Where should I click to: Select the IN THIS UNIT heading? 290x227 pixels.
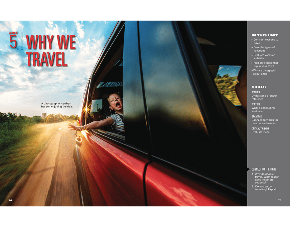click(264, 35)
